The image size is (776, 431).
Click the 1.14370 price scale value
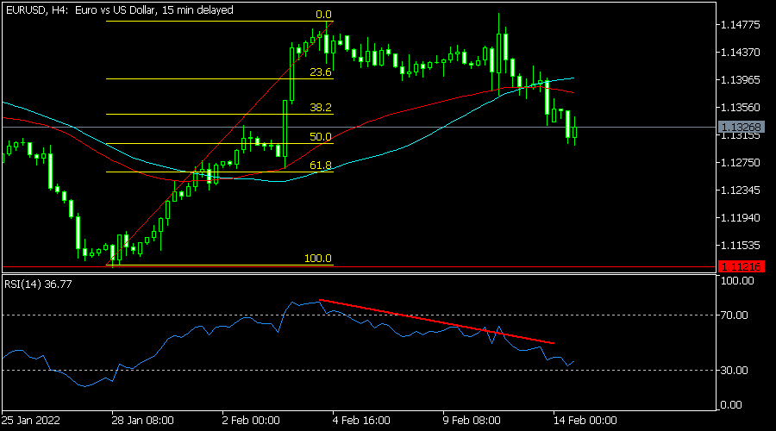(741, 52)
